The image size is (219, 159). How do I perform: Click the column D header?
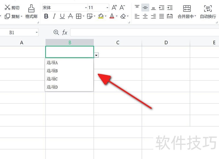click(x=166, y=42)
